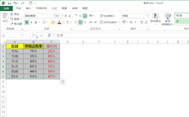Toggle center horizontal alignment
This screenshot has height=117, width=189.
(x=80, y=22)
